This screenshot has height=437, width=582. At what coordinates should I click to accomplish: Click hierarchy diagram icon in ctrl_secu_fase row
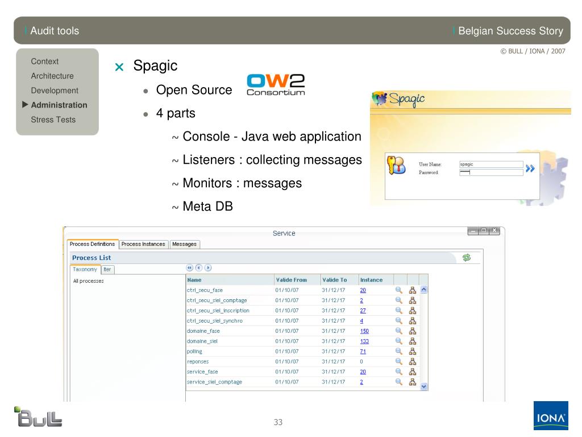413,290
